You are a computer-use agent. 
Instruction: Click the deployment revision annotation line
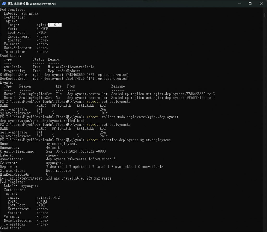click(x=81, y=159)
